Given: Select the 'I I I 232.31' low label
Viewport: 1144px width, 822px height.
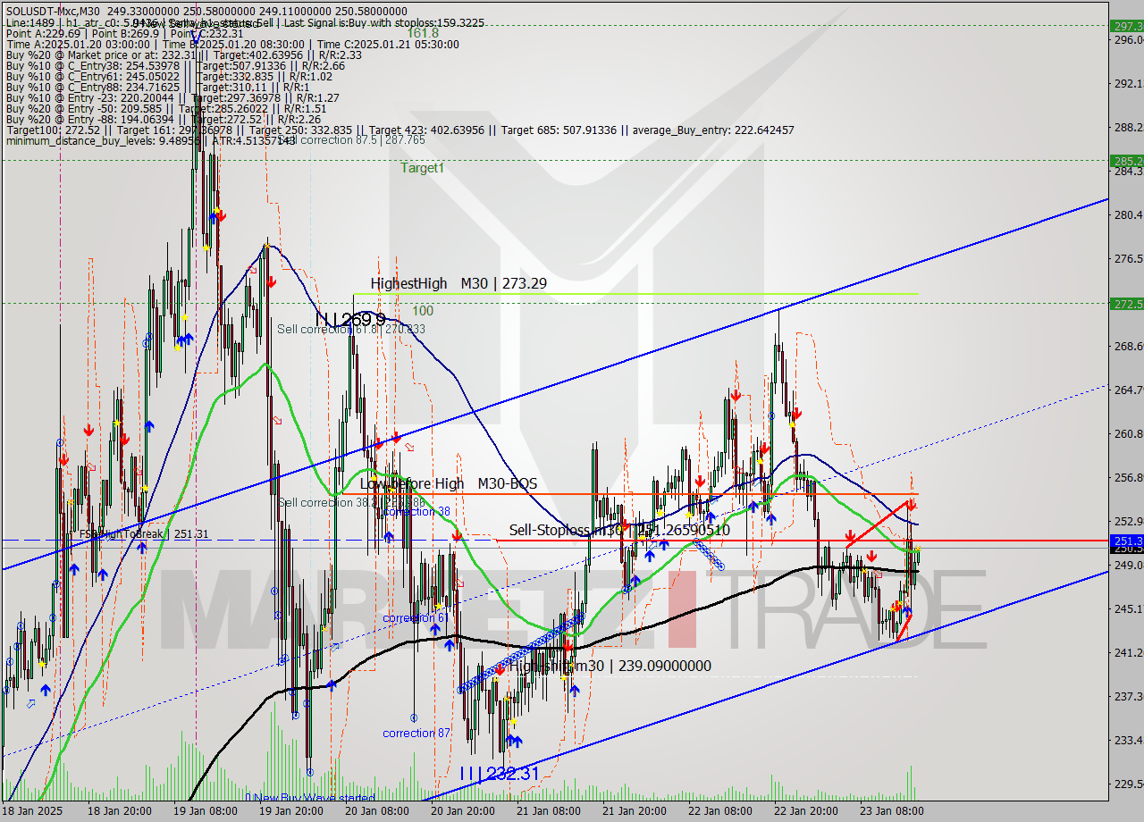Looking at the screenshot, I should point(500,774).
